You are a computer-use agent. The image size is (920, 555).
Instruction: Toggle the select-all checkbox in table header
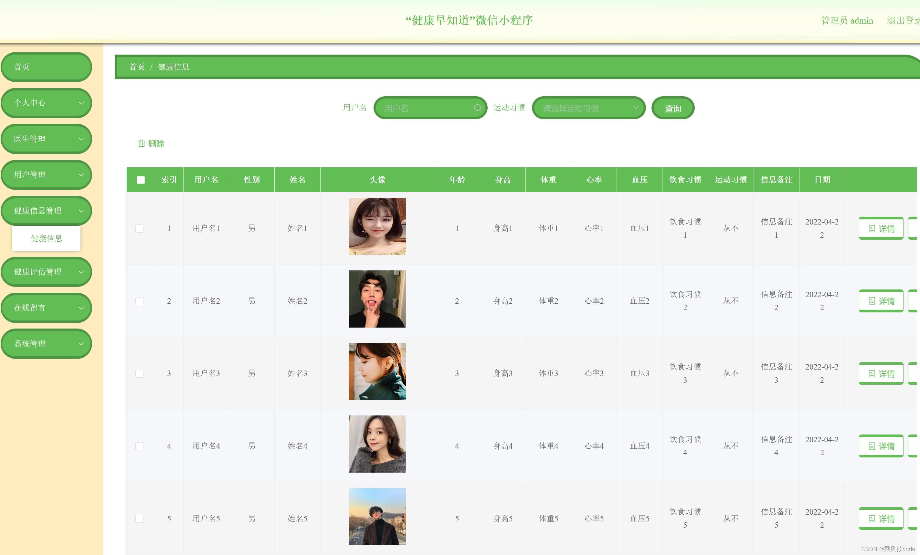pos(141,180)
